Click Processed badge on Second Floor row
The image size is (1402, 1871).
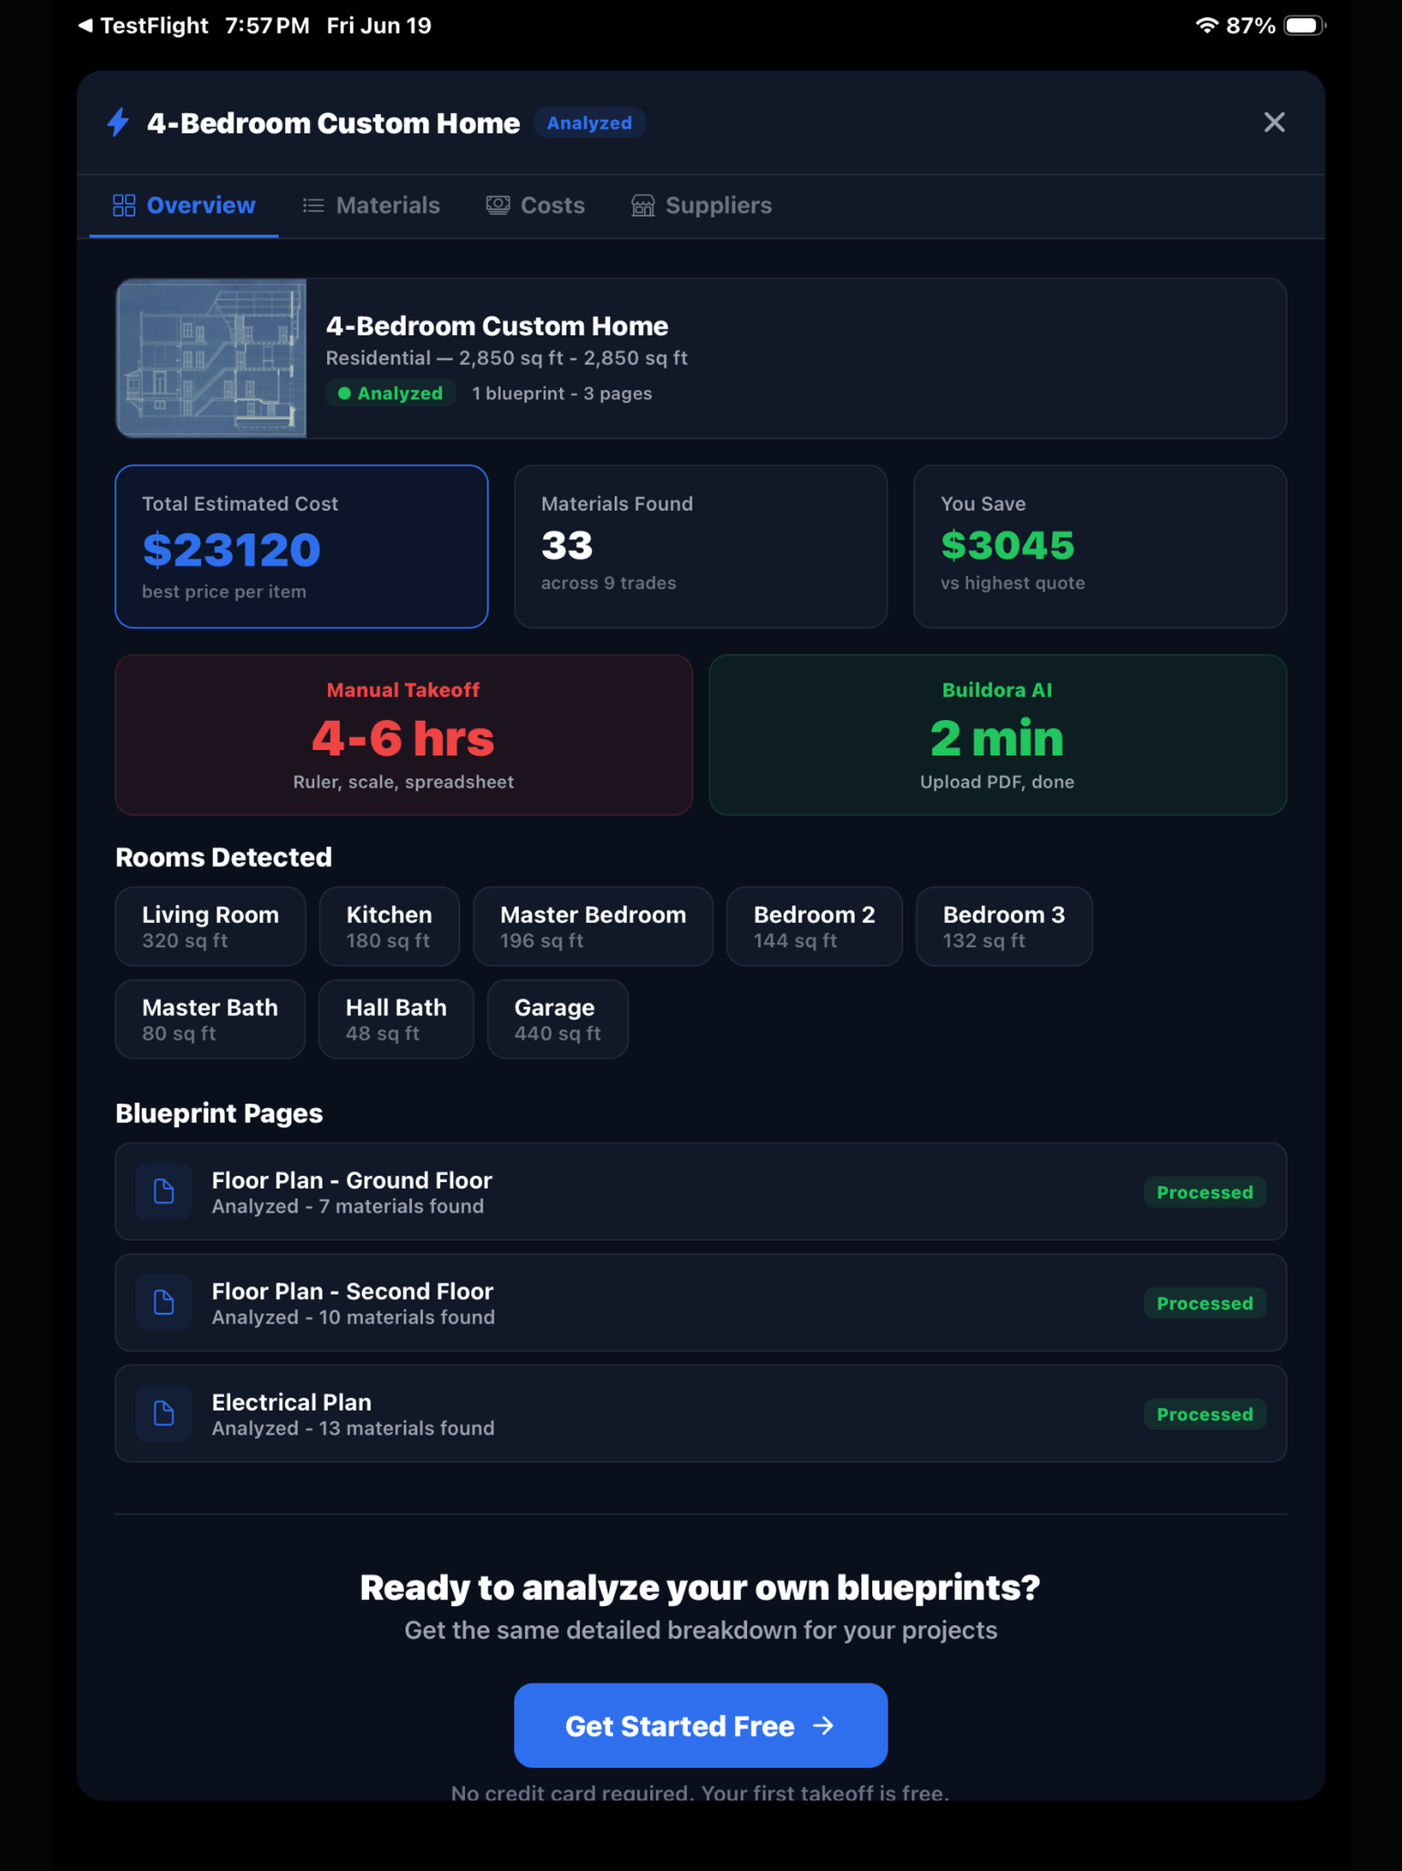(x=1204, y=1303)
